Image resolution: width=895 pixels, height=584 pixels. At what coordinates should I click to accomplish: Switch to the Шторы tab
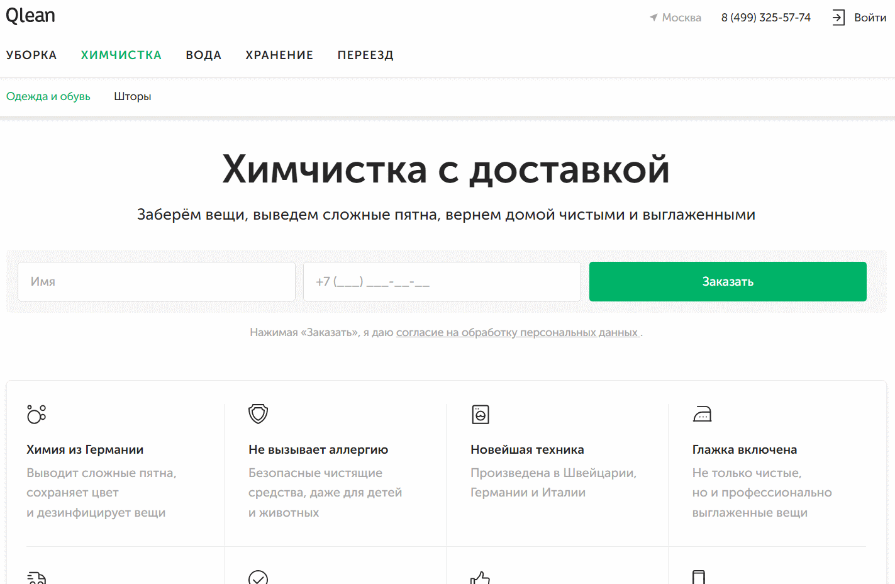pos(132,96)
